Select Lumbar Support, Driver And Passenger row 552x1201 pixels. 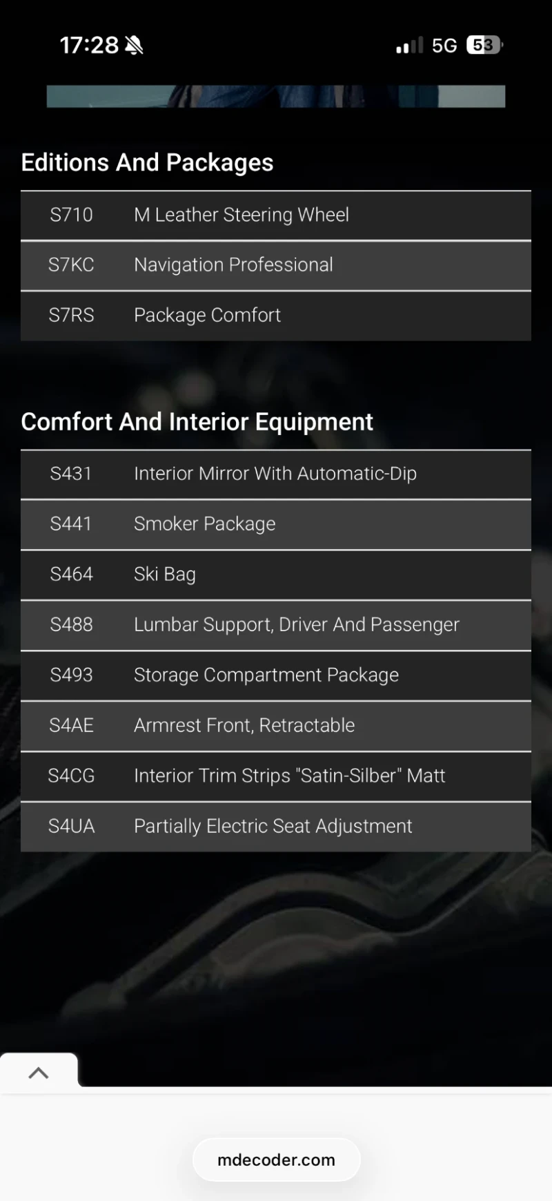pos(276,625)
